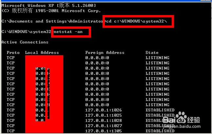
Task: Click the 'cd c:\WINDOWS\system32\' command text
Action: [137, 21]
